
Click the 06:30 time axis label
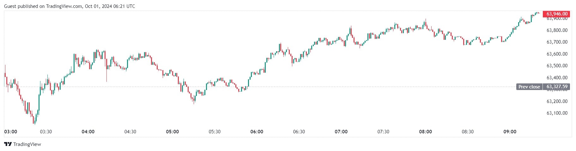coord(299,132)
